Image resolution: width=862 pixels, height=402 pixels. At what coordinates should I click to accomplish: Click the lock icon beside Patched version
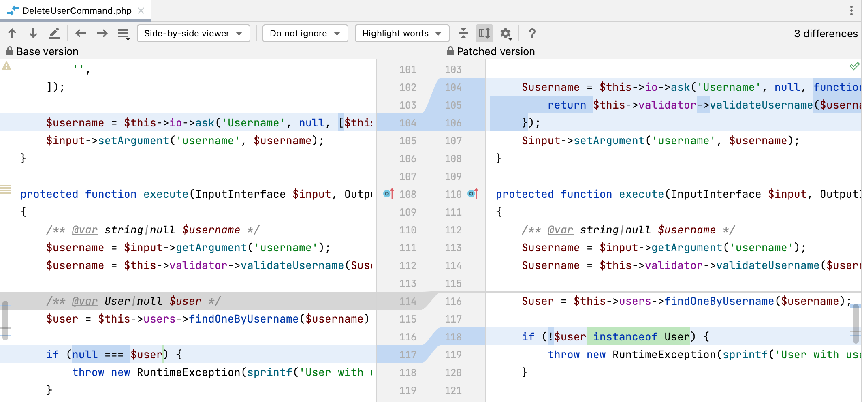click(x=450, y=51)
